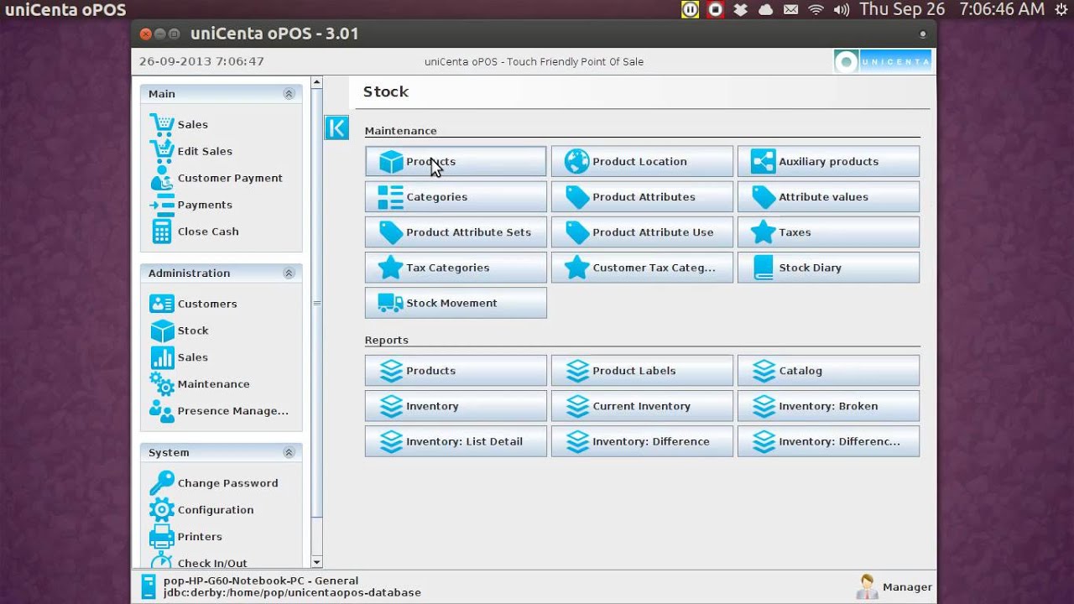Open the Current Inventory report
This screenshot has width=1074, height=604.
tap(642, 406)
